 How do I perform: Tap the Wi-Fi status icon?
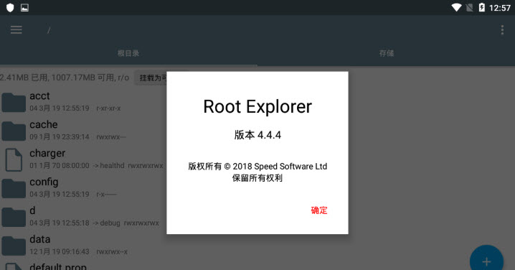point(456,8)
